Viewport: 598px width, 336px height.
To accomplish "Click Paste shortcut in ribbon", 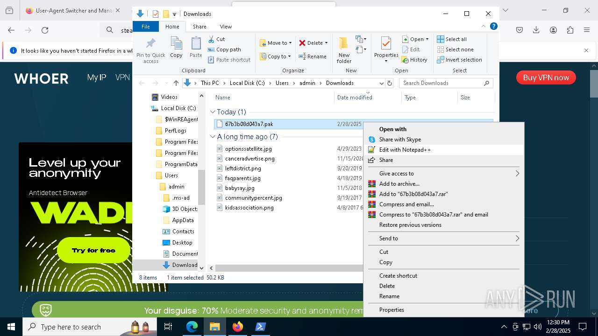I will tap(229, 60).
